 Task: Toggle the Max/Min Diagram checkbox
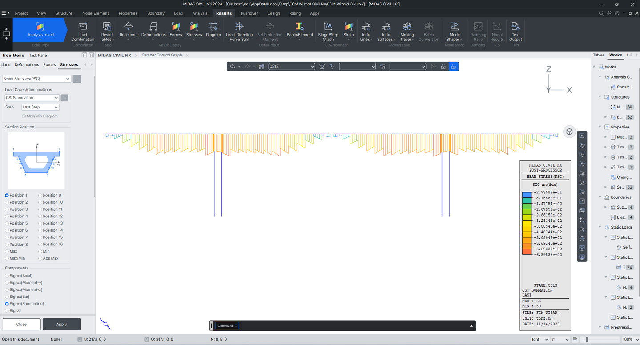coord(24,116)
